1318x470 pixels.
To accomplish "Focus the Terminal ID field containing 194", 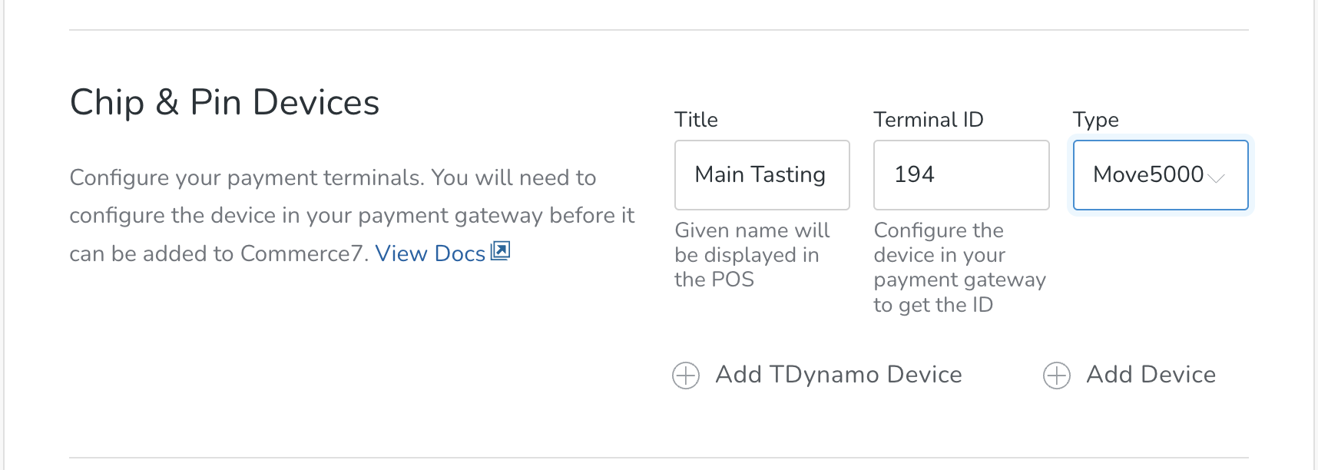I will 961,175.
